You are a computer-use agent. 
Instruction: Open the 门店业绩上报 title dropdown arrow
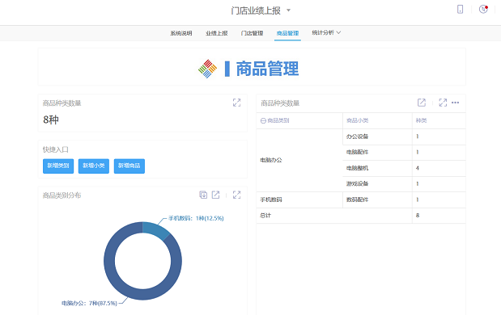pos(288,10)
